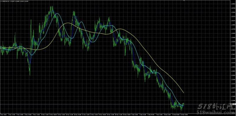Click the yellow moving average's first hump peak

[68, 23]
